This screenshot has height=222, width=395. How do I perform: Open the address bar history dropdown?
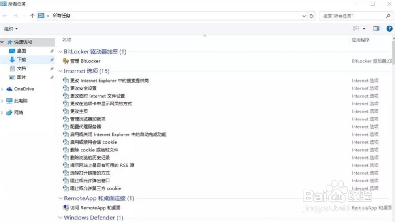304,16
